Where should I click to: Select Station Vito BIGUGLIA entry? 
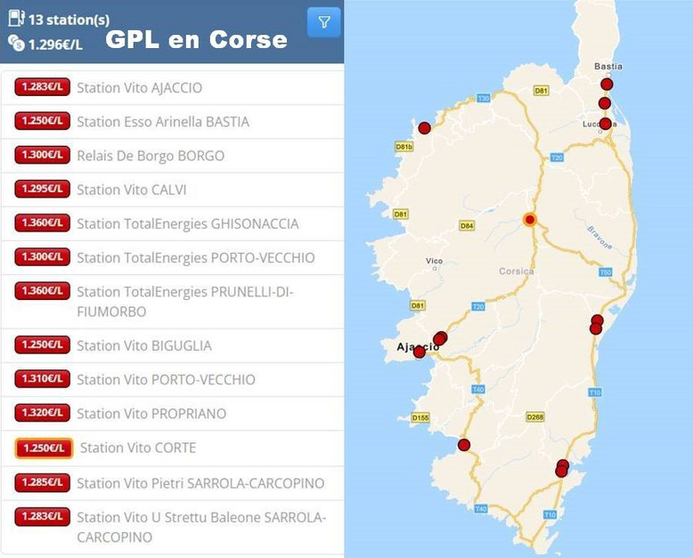(x=173, y=345)
